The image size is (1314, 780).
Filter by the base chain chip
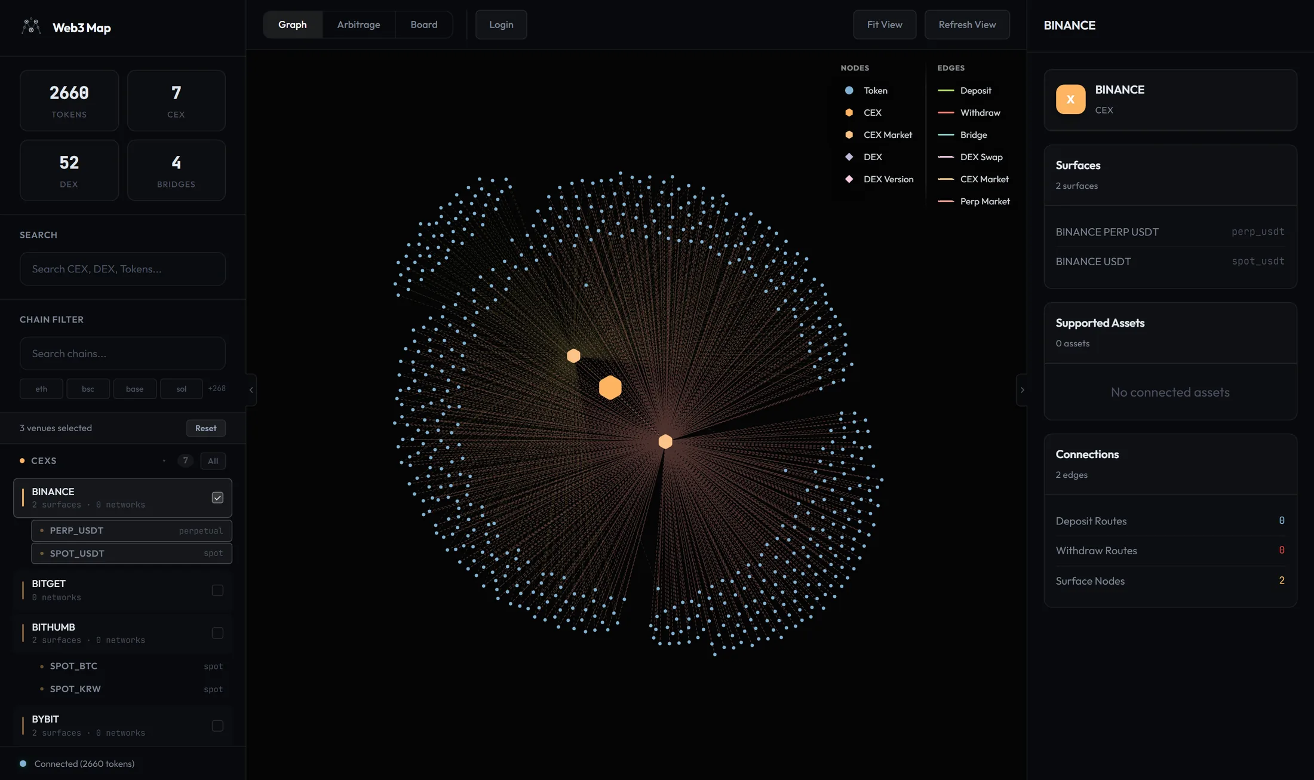(x=134, y=389)
